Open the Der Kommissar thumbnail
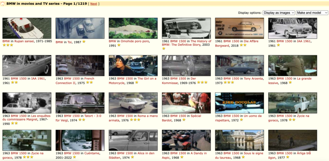The height and width of the screenshot is (161, 329). pos(186,66)
